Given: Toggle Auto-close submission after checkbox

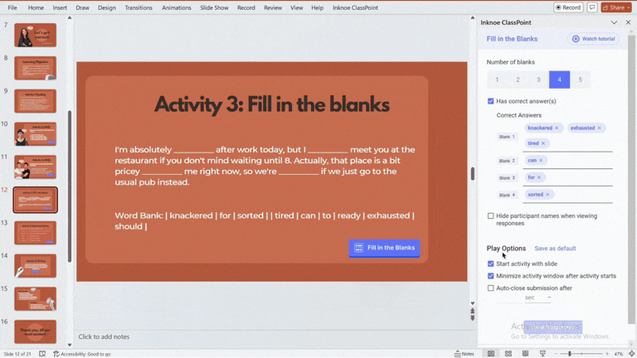Looking at the screenshot, I should [491, 288].
